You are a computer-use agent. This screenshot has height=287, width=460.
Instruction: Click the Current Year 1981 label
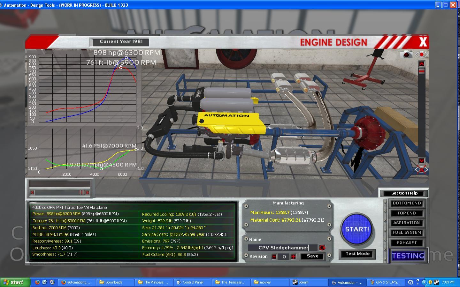pos(121,41)
